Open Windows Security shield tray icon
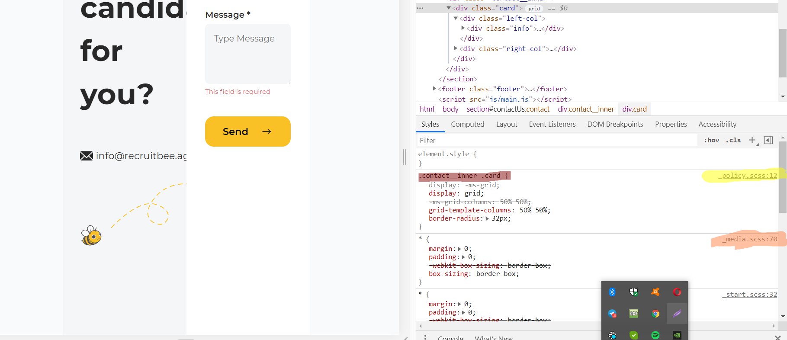The image size is (787, 340). coord(633,292)
